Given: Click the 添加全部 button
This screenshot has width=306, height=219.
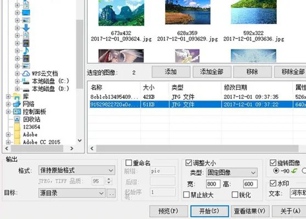Looking at the screenshot, I should click(x=212, y=72).
